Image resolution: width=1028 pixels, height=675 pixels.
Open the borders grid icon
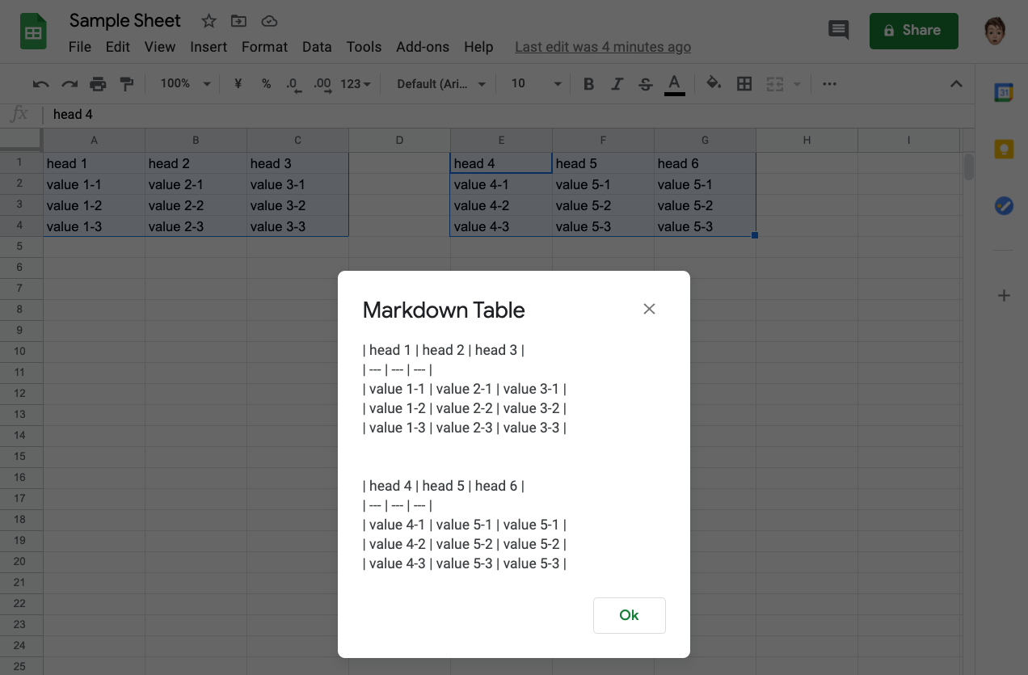744,84
